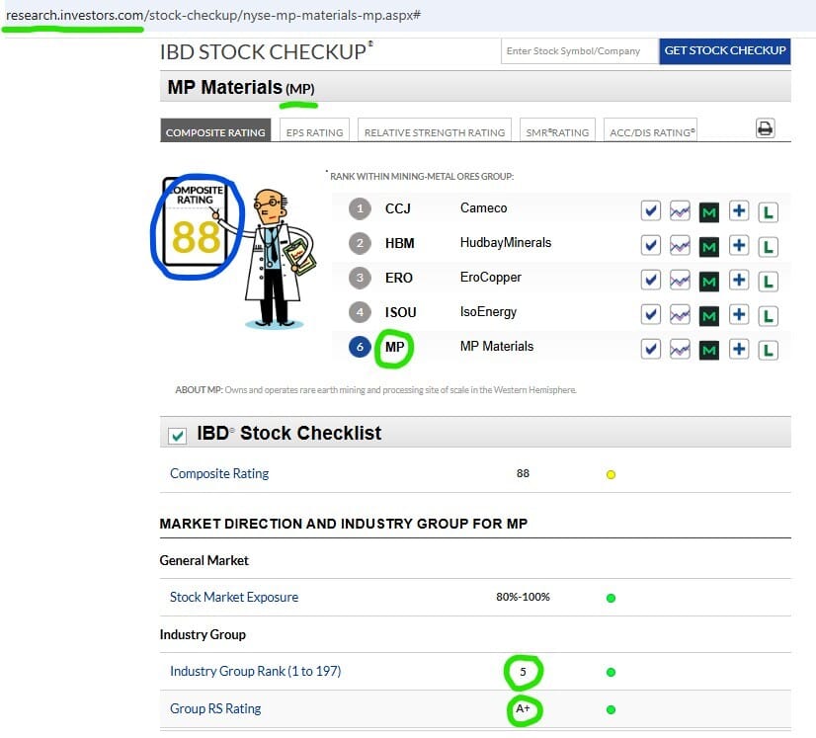Open the chart icon for MP Materials

[680, 349]
